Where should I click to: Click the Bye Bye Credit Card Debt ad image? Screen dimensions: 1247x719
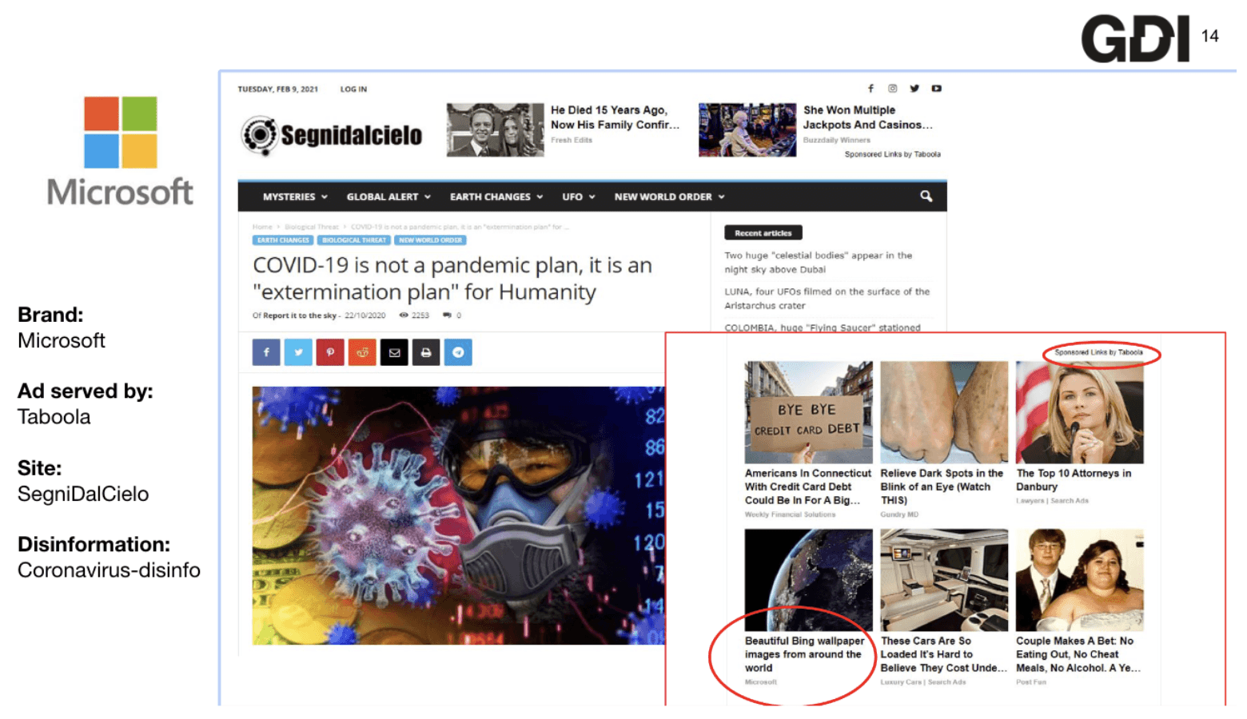point(808,412)
